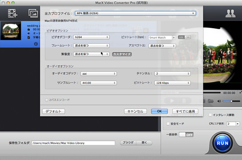Open the folder icon below preview
The image size is (242, 160).
tap(210, 101)
